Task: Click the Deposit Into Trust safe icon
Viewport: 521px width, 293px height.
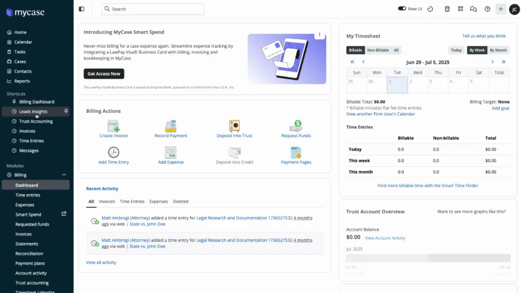Action: coord(234,126)
